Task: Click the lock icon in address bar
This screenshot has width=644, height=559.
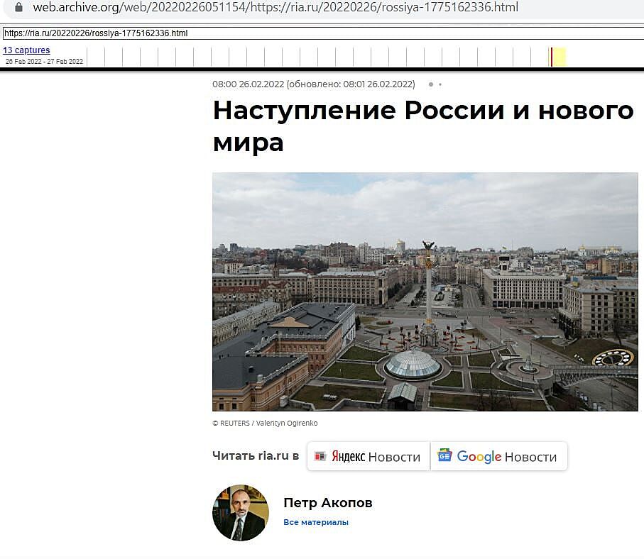Action: (x=18, y=8)
